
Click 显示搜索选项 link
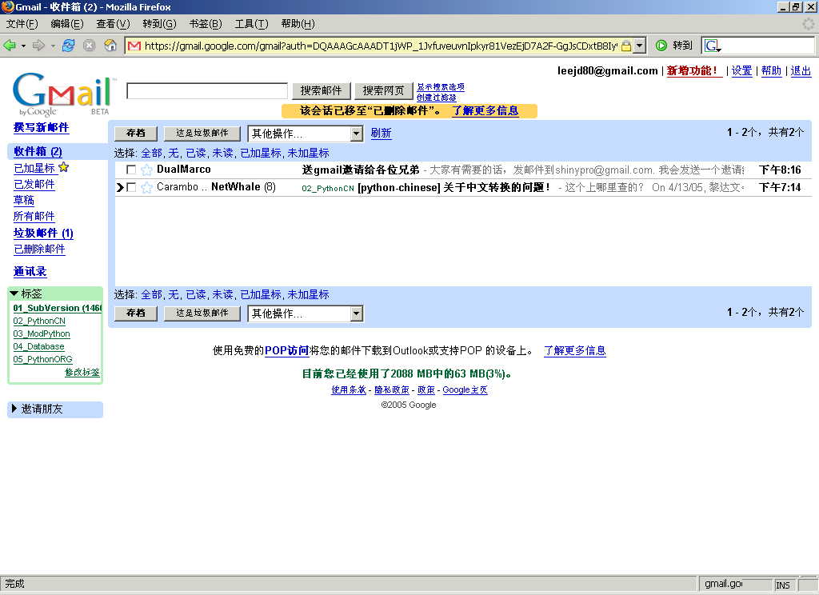pos(441,86)
